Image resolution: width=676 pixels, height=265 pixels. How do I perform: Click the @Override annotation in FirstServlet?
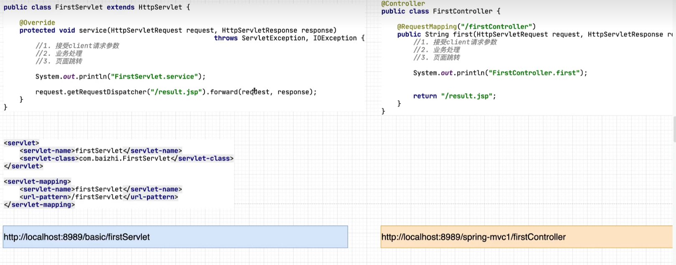point(37,22)
